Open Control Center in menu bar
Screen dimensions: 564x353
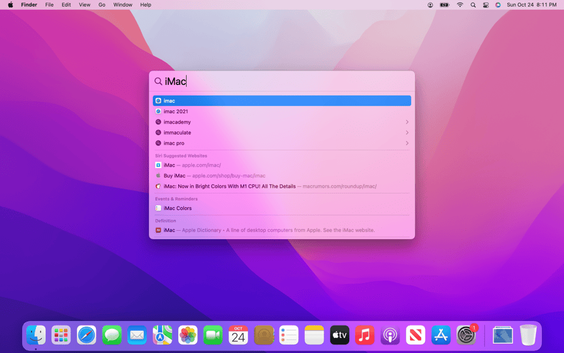(x=486, y=5)
